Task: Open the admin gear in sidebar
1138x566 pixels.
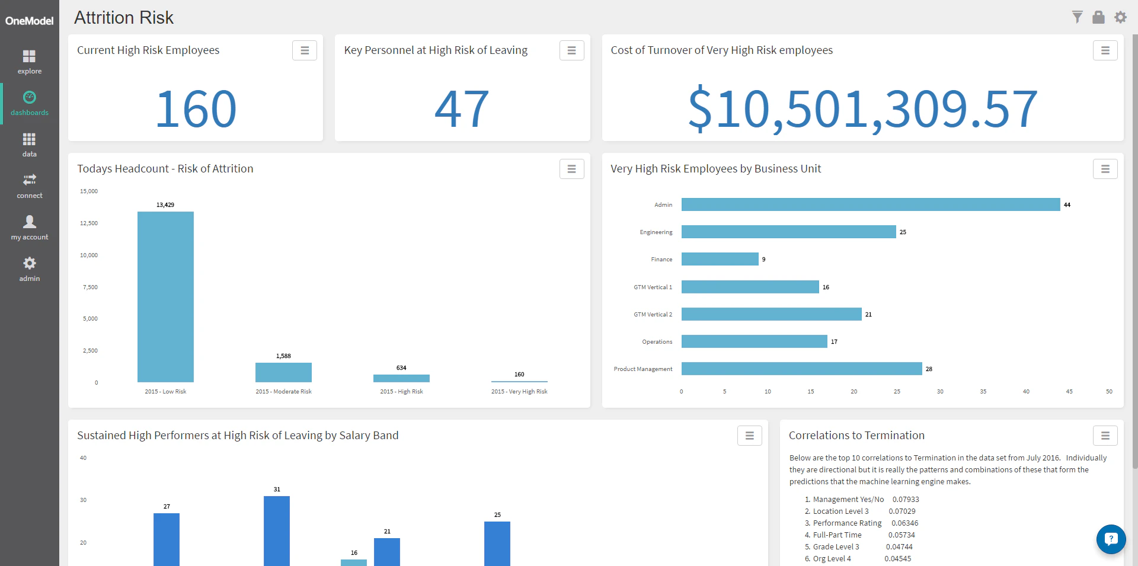Action: pos(29,269)
